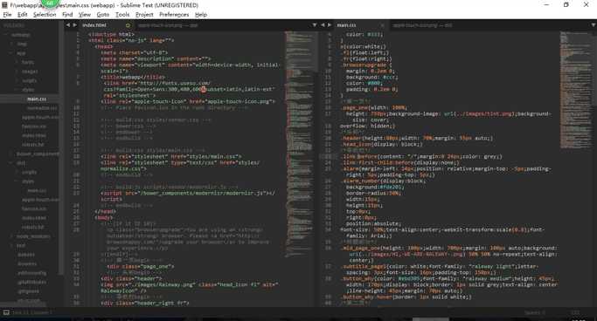The height and width of the screenshot is (321, 597).
Task: Open the Help menu
Action: (201, 15)
